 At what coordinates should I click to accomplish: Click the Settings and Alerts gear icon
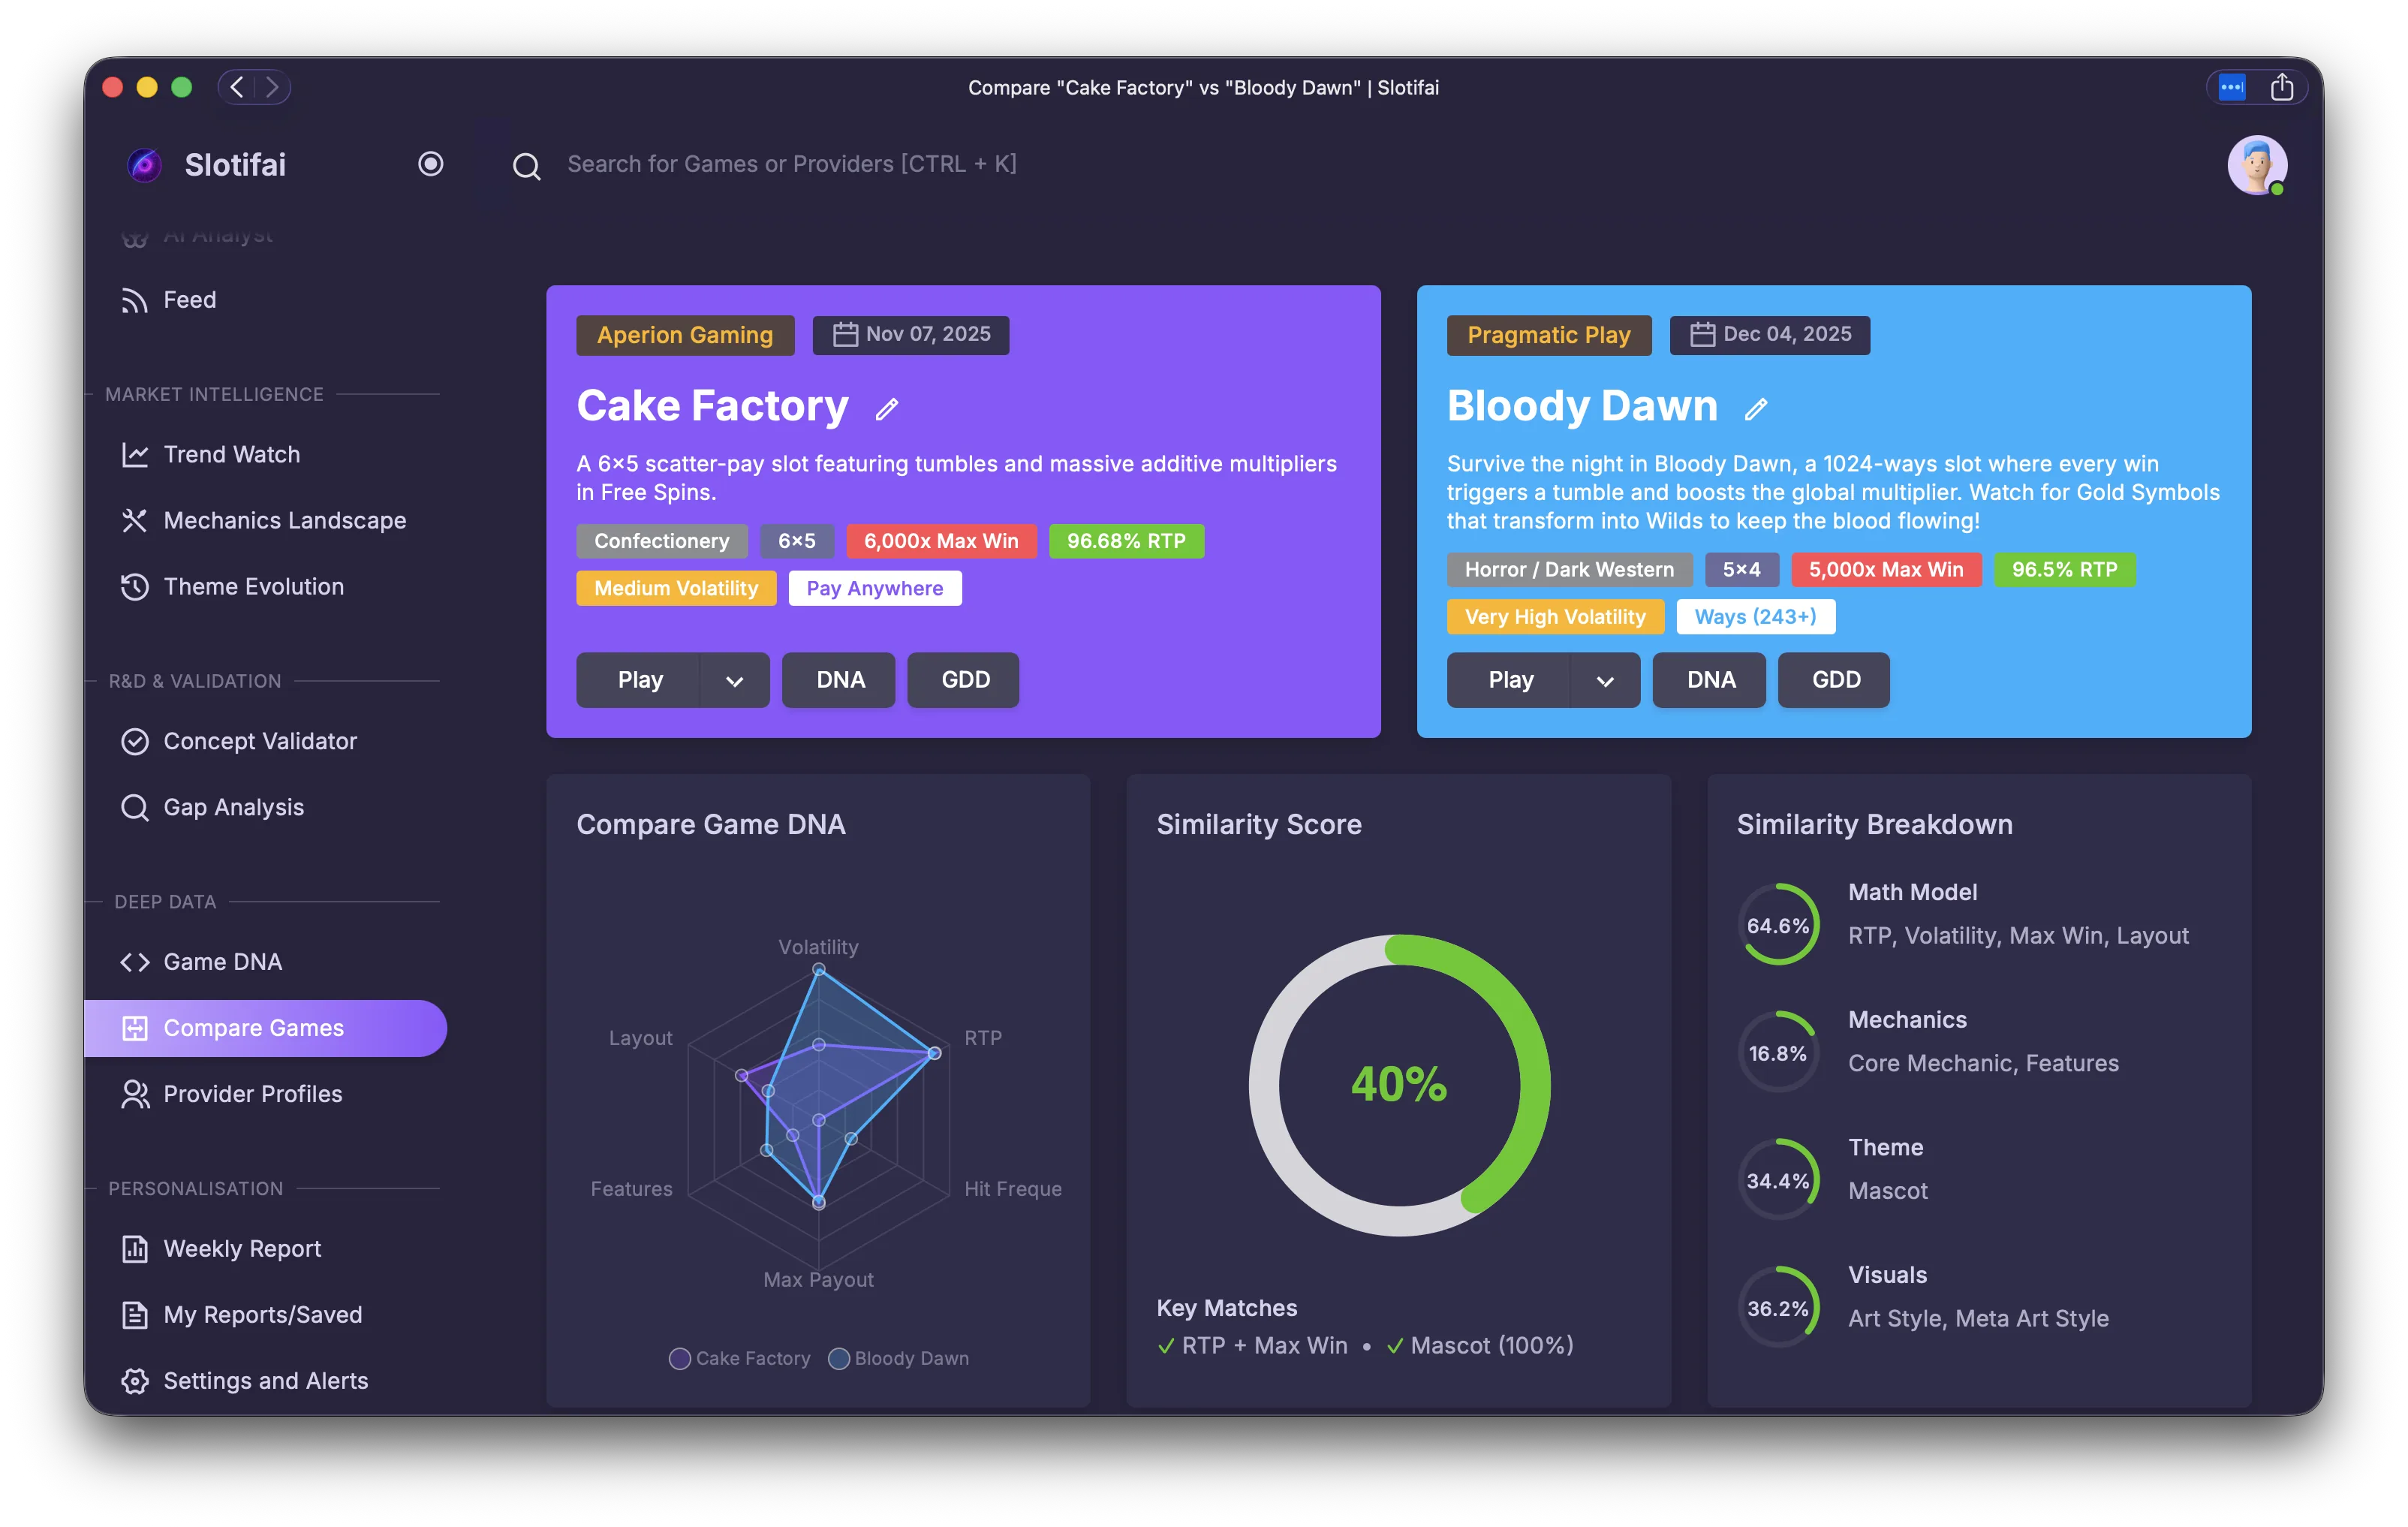click(x=134, y=1381)
